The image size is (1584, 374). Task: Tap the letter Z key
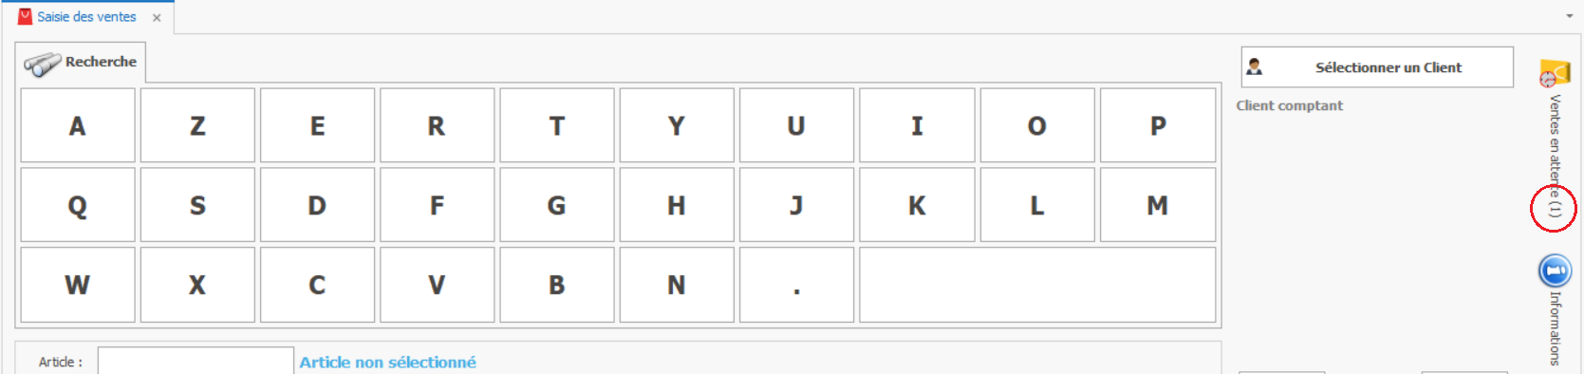pos(197,125)
